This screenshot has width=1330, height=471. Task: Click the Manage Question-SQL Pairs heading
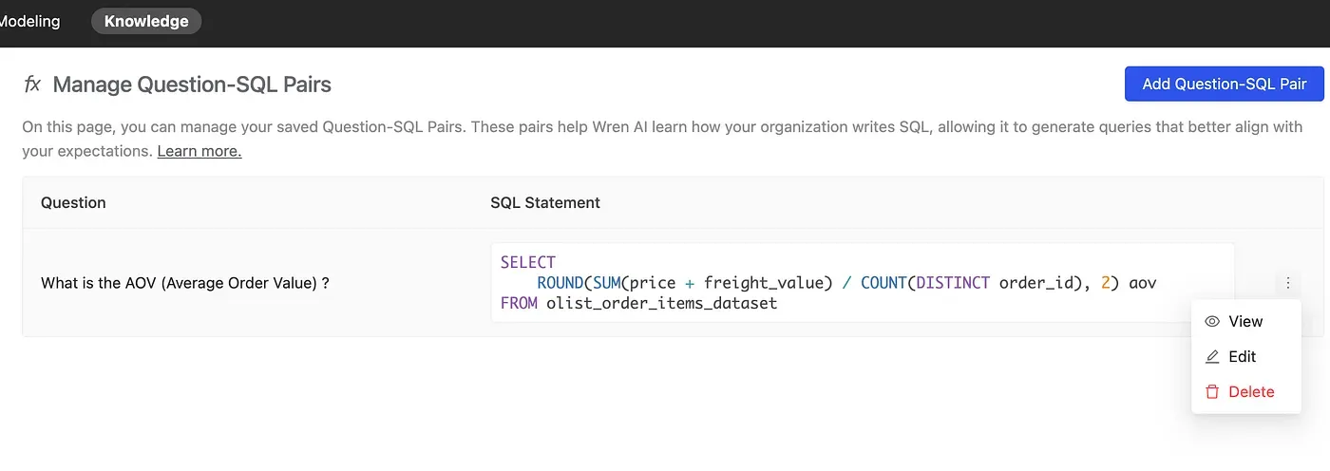192,85
